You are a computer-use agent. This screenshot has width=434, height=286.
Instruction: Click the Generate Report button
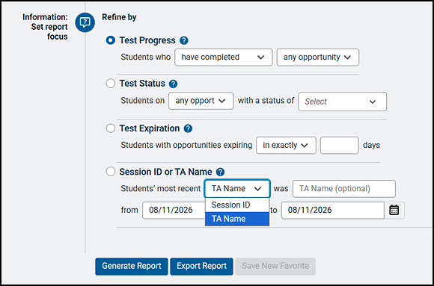click(132, 266)
